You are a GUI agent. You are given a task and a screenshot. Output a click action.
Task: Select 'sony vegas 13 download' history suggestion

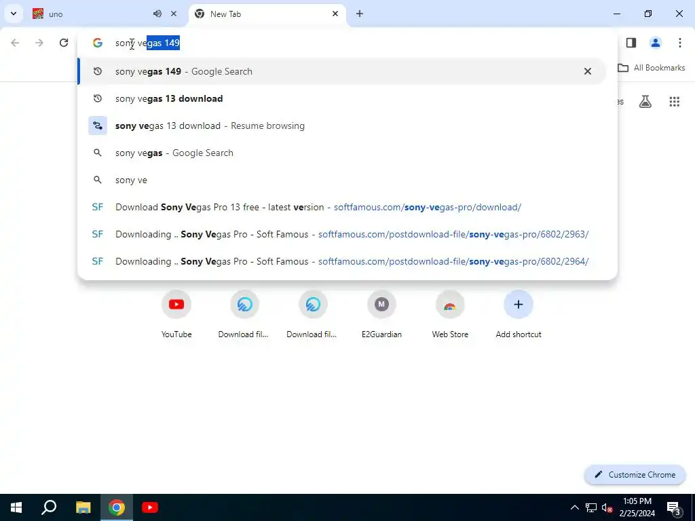(x=342, y=98)
